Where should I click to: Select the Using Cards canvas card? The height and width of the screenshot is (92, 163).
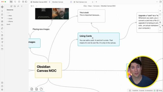(99, 39)
